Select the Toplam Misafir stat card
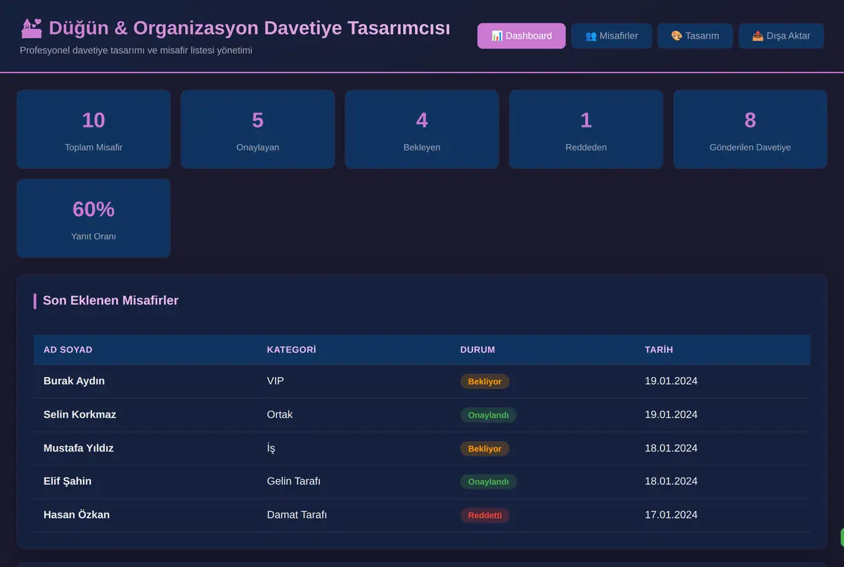The width and height of the screenshot is (844, 567). [94, 129]
